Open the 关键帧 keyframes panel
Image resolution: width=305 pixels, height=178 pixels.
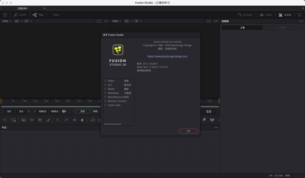coord(265,15)
